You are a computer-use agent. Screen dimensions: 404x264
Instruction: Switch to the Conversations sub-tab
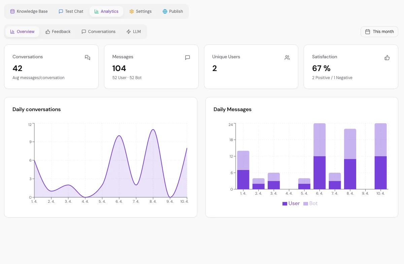pyautogui.click(x=98, y=32)
